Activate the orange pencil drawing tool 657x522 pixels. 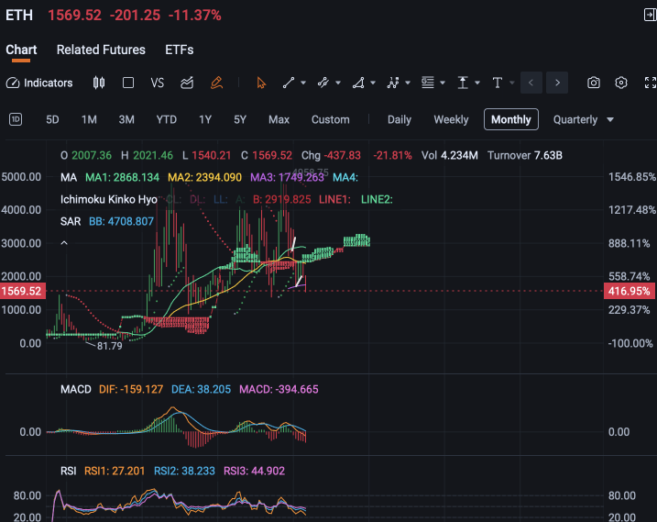(x=216, y=83)
